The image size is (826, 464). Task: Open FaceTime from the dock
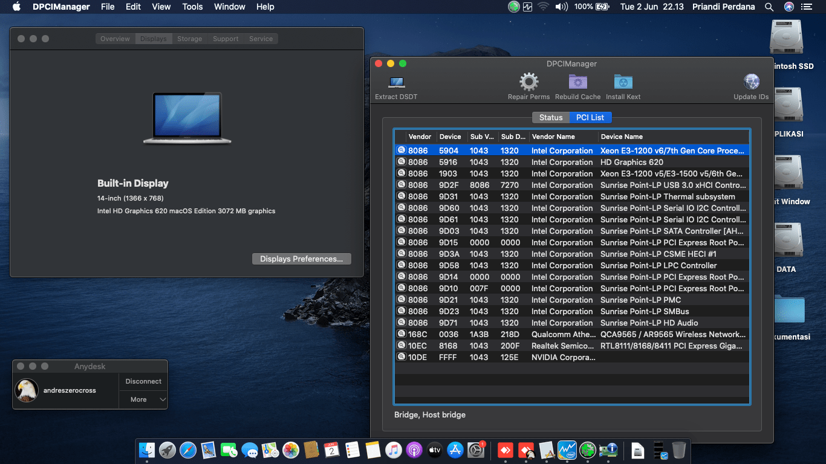point(229,450)
